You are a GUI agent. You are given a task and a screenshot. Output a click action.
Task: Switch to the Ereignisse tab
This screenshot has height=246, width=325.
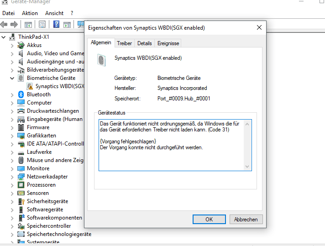coord(168,43)
